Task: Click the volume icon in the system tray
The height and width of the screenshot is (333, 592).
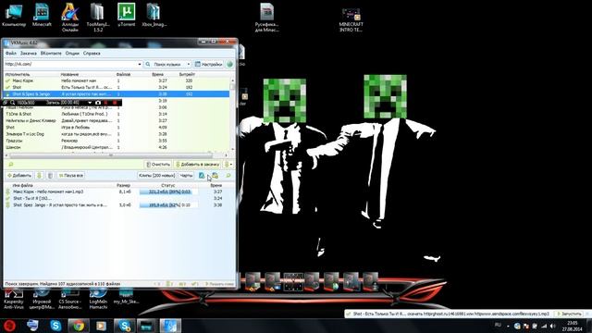Action: click(x=553, y=326)
